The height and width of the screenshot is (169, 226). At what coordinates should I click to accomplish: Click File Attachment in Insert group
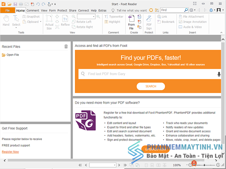tap(191, 17)
